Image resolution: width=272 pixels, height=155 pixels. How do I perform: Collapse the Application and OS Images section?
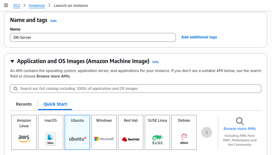coord(12,62)
